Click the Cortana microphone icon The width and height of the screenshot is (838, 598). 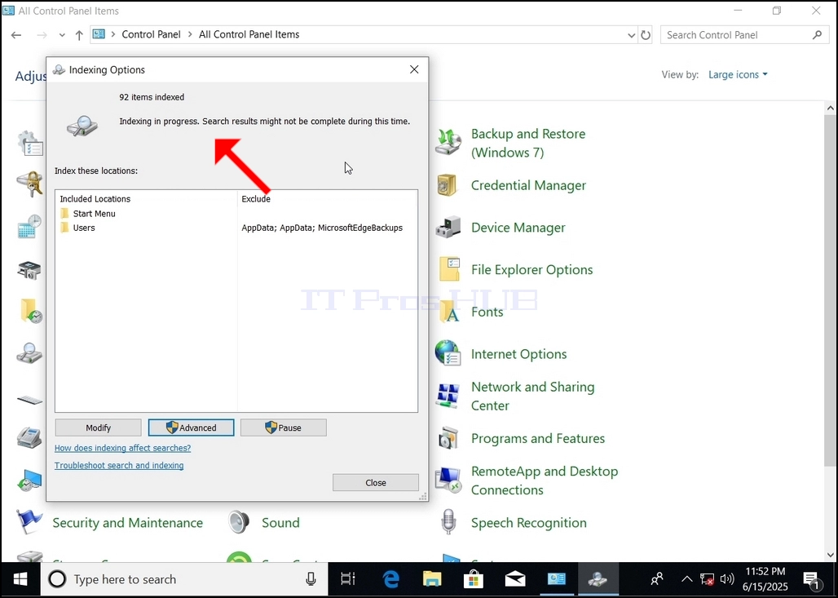point(311,579)
